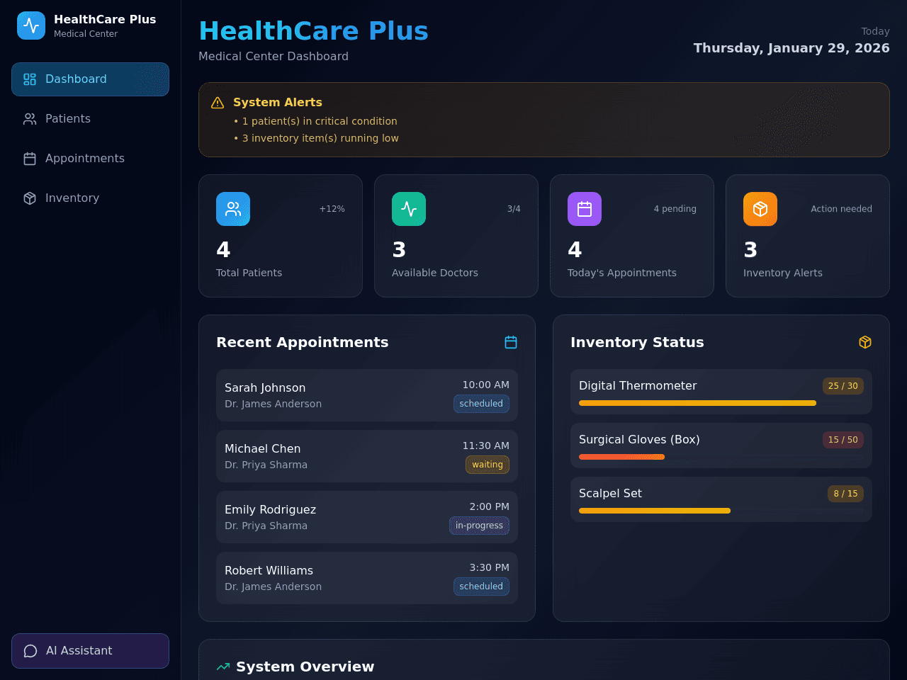Click the '3 inventory item(s) running low' alert

[x=316, y=138]
